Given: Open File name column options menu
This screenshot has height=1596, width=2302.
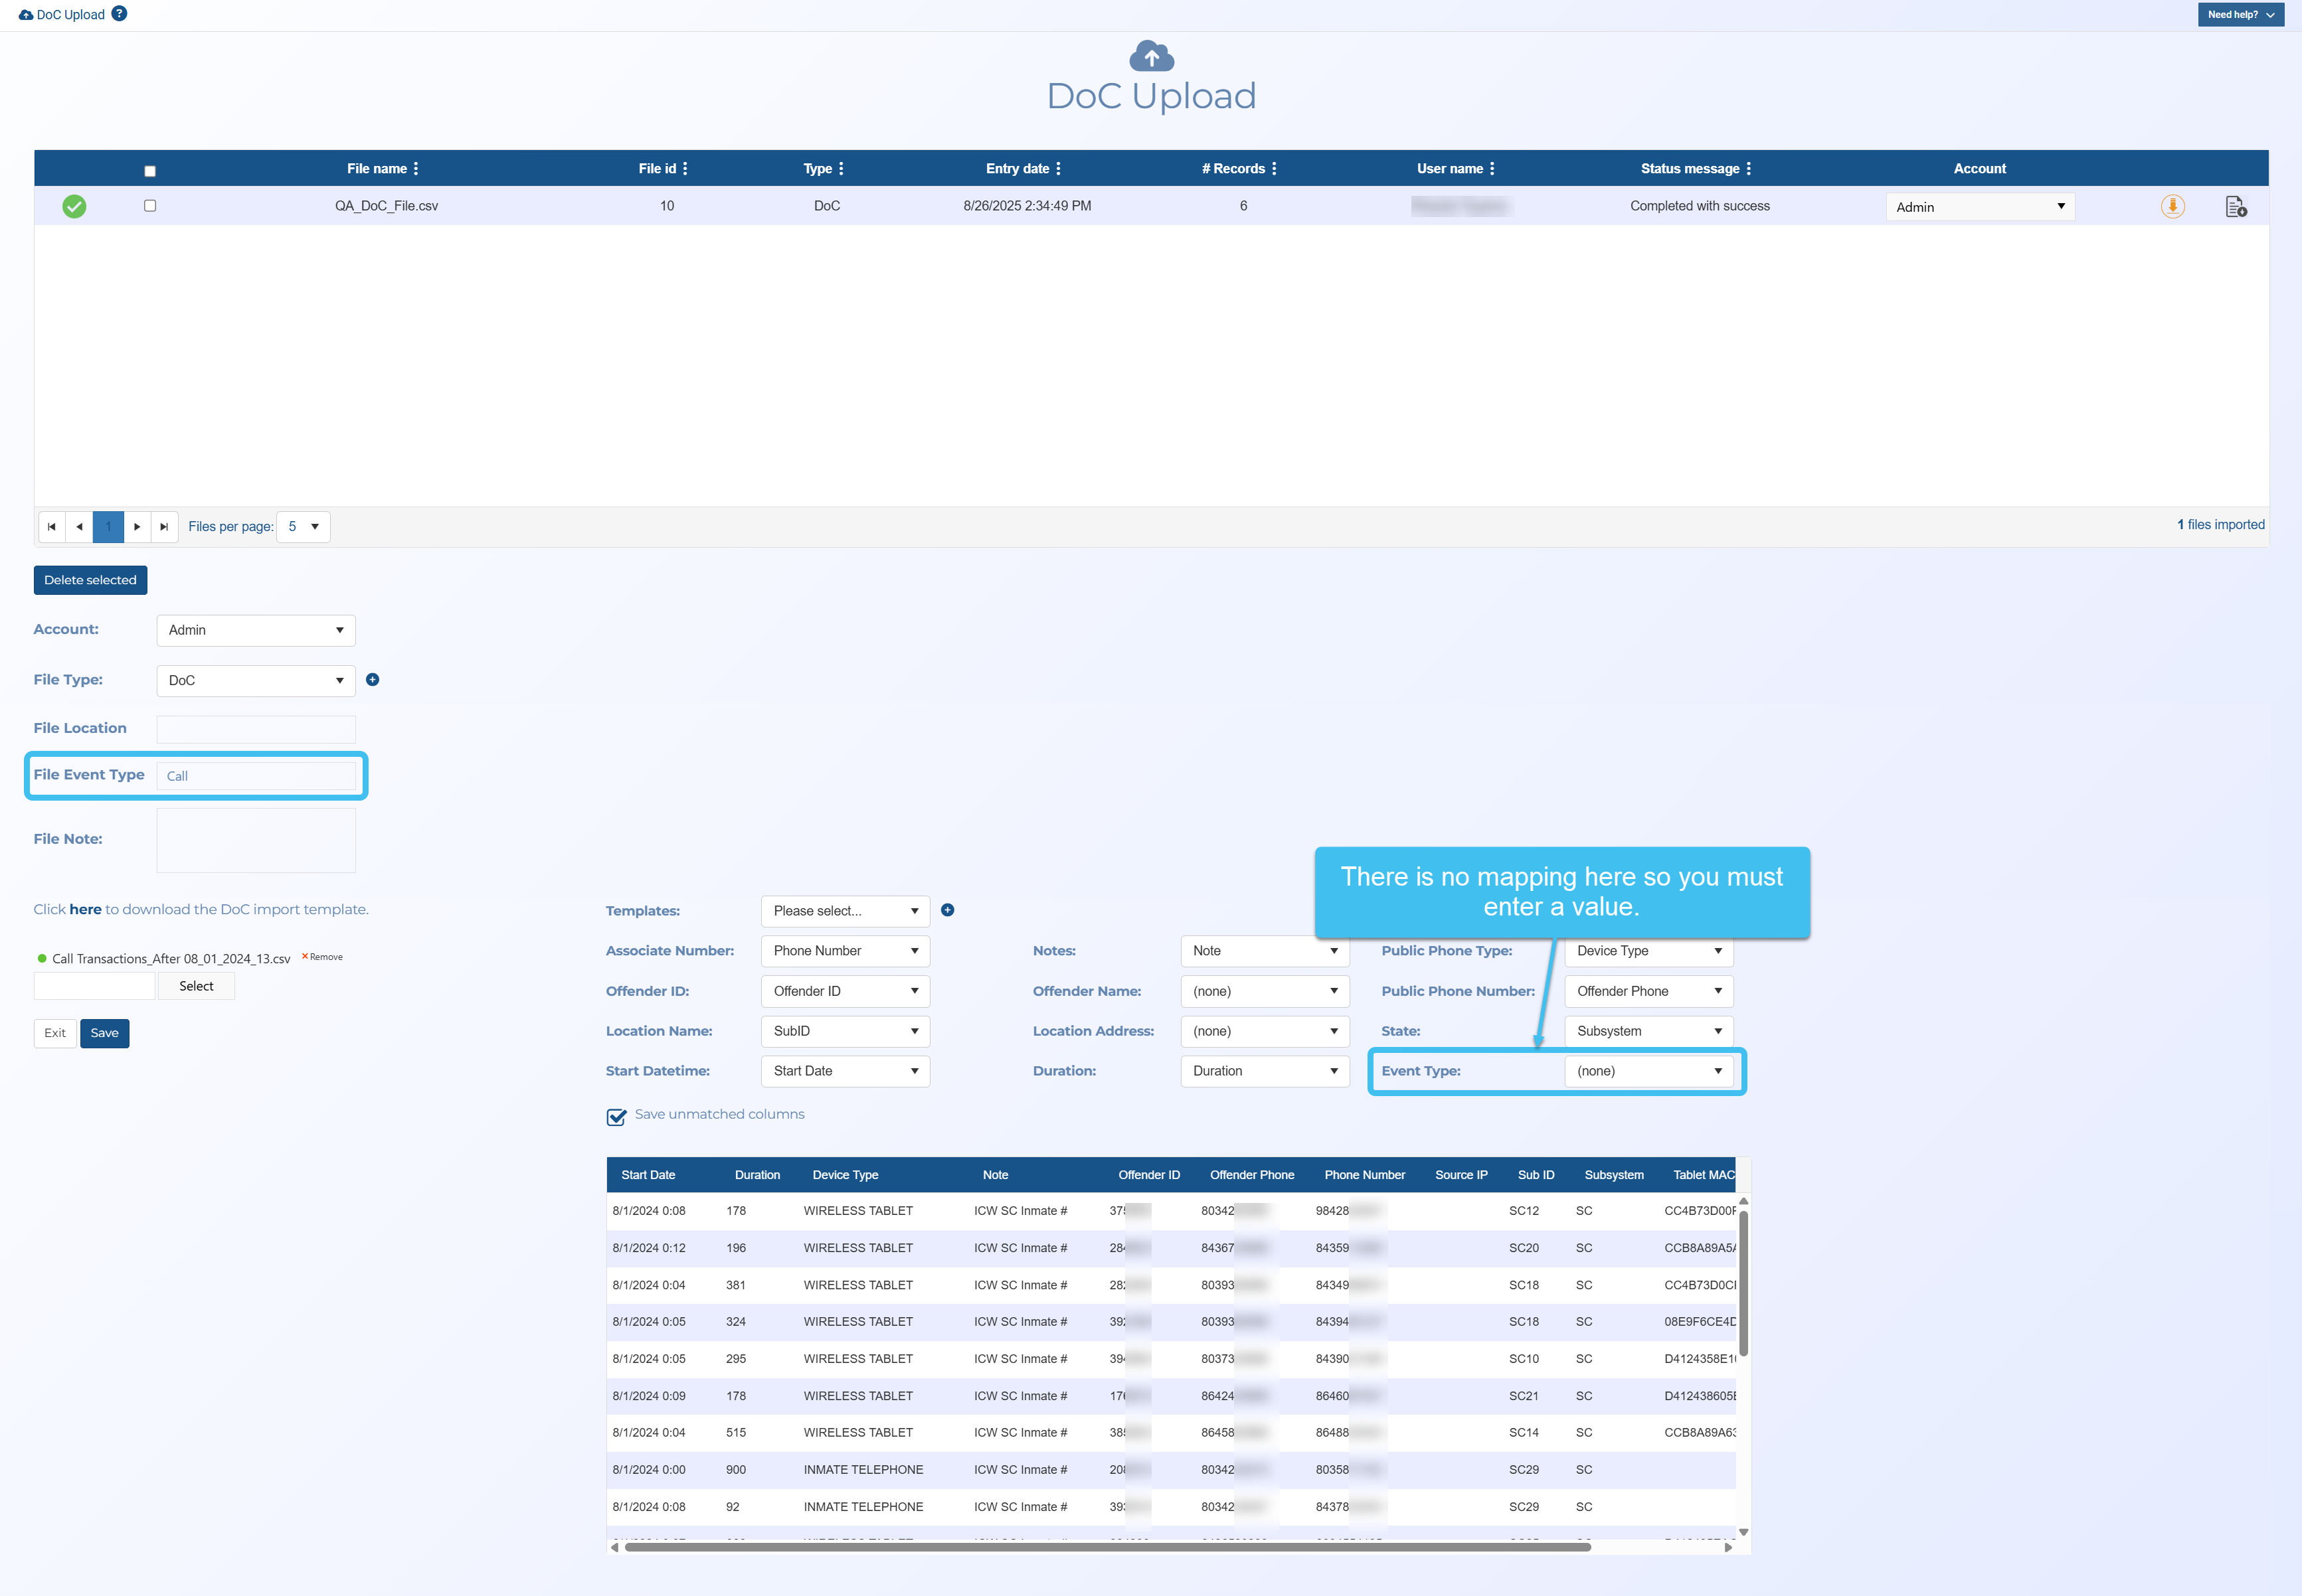Looking at the screenshot, I should click(416, 169).
